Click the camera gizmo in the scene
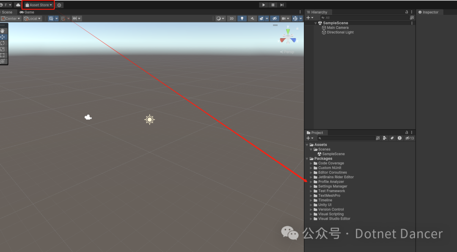 coord(88,117)
